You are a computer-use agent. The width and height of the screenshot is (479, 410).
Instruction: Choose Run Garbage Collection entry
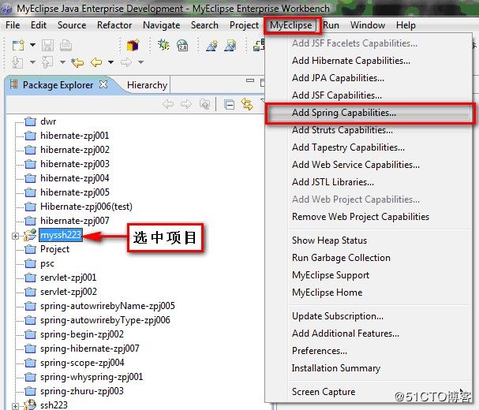(x=369, y=258)
